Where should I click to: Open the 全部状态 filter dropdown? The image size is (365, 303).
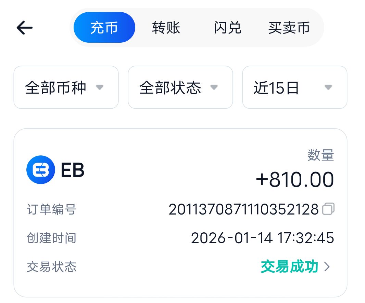click(180, 88)
